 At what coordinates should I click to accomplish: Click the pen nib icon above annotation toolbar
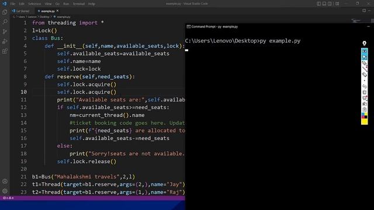[364, 43]
